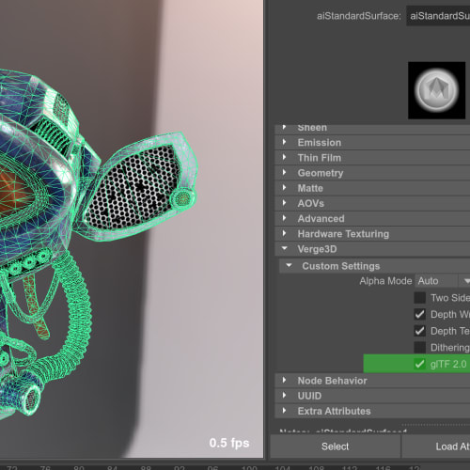Expand the Node Behavior section

point(372,381)
